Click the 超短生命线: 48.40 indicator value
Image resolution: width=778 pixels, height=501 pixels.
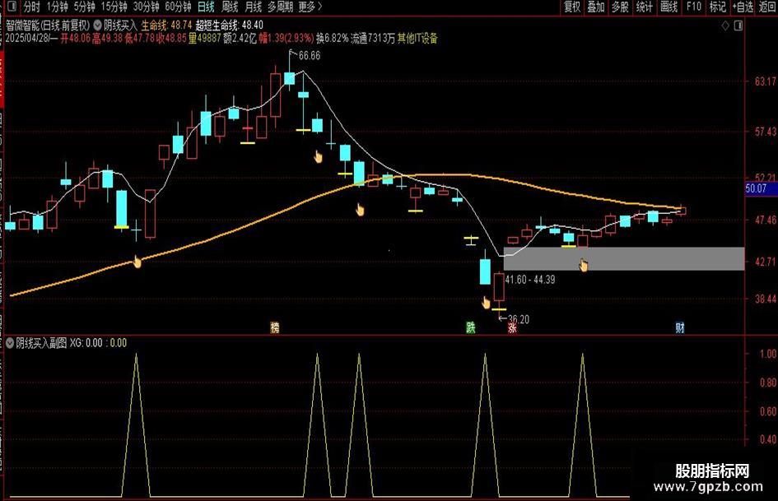coord(229,26)
